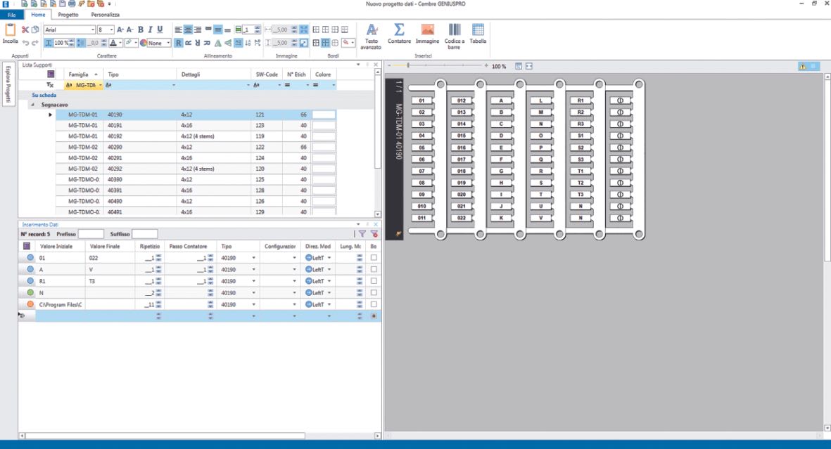
Task: Open the Personalizza ribbon tab
Action: point(105,14)
